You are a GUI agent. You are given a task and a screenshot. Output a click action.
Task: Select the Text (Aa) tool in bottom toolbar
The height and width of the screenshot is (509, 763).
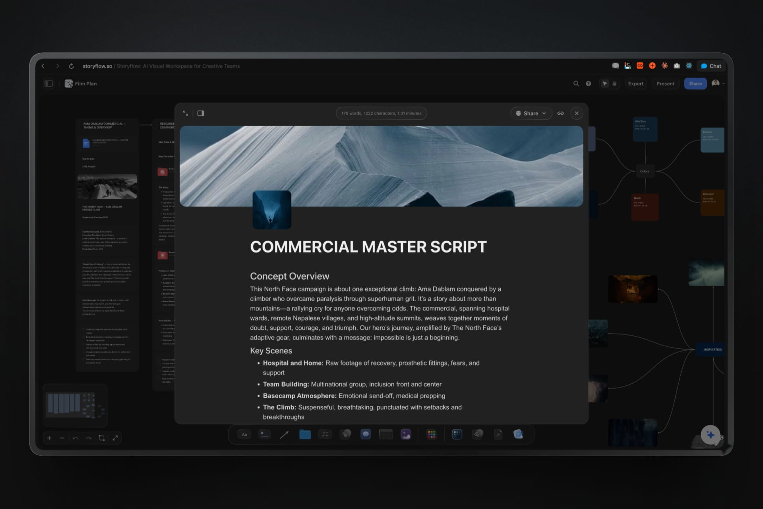coord(244,435)
